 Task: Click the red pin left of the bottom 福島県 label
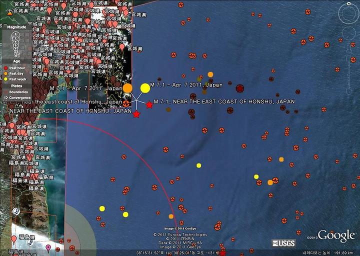[14, 239]
